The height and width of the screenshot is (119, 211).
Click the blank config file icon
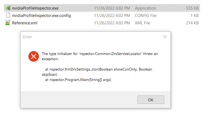click(x=8, y=15)
